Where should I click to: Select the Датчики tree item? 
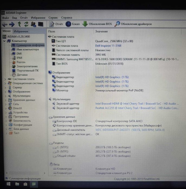click(x=20, y=75)
